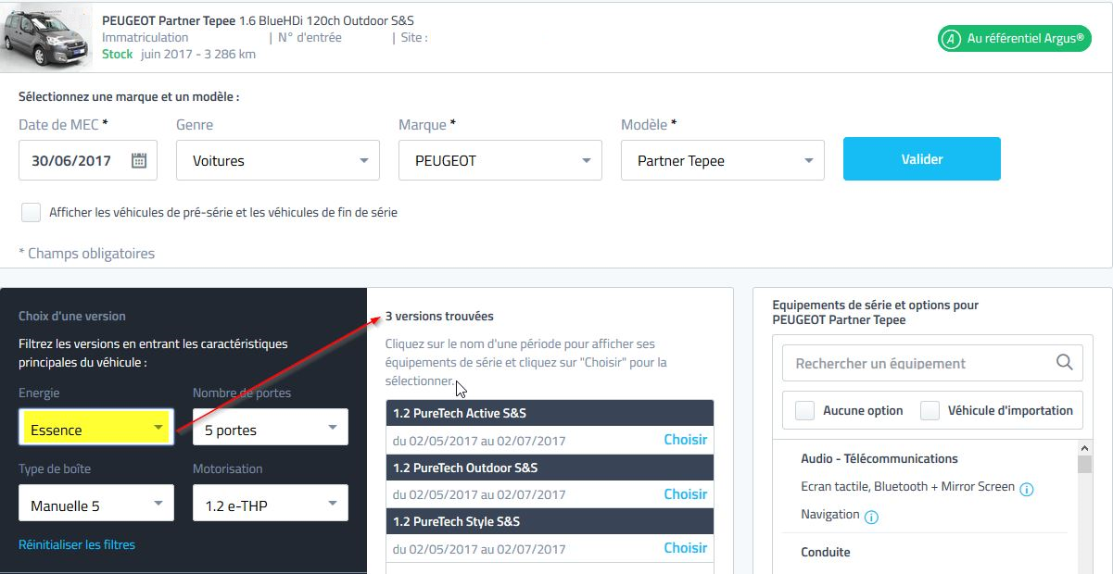Click the Stock status label
Viewport: 1113px width, 574px height.
click(118, 54)
